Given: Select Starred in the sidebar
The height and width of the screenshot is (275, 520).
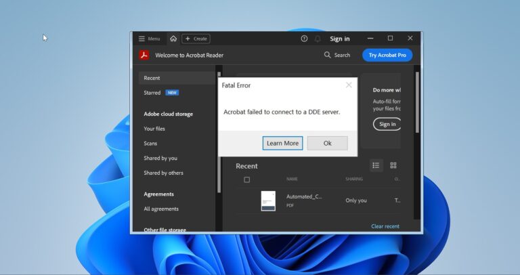Looking at the screenshot, I should point(152,93).
